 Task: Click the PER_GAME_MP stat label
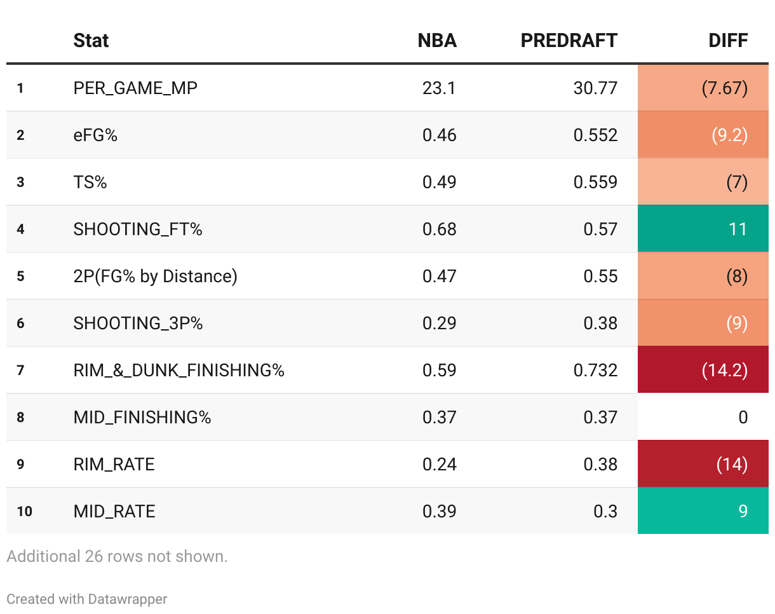tap(135, 88)
